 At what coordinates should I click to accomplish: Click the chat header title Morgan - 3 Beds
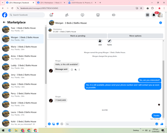(71, 23)
